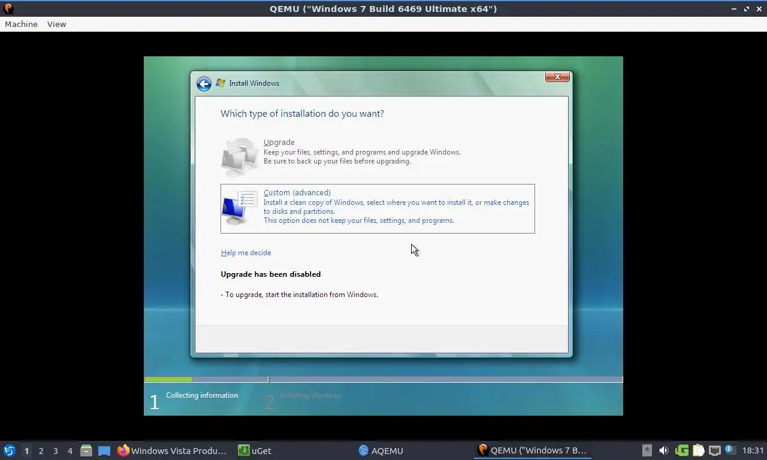Click the uGet tray icon

pos(681,450)
